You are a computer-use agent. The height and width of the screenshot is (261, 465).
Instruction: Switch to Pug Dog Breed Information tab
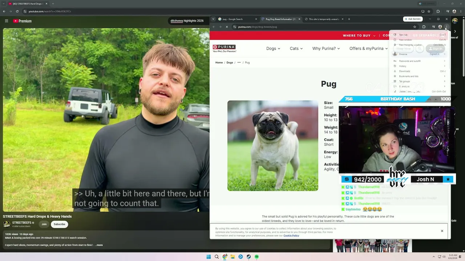click(x=280, y=19)
